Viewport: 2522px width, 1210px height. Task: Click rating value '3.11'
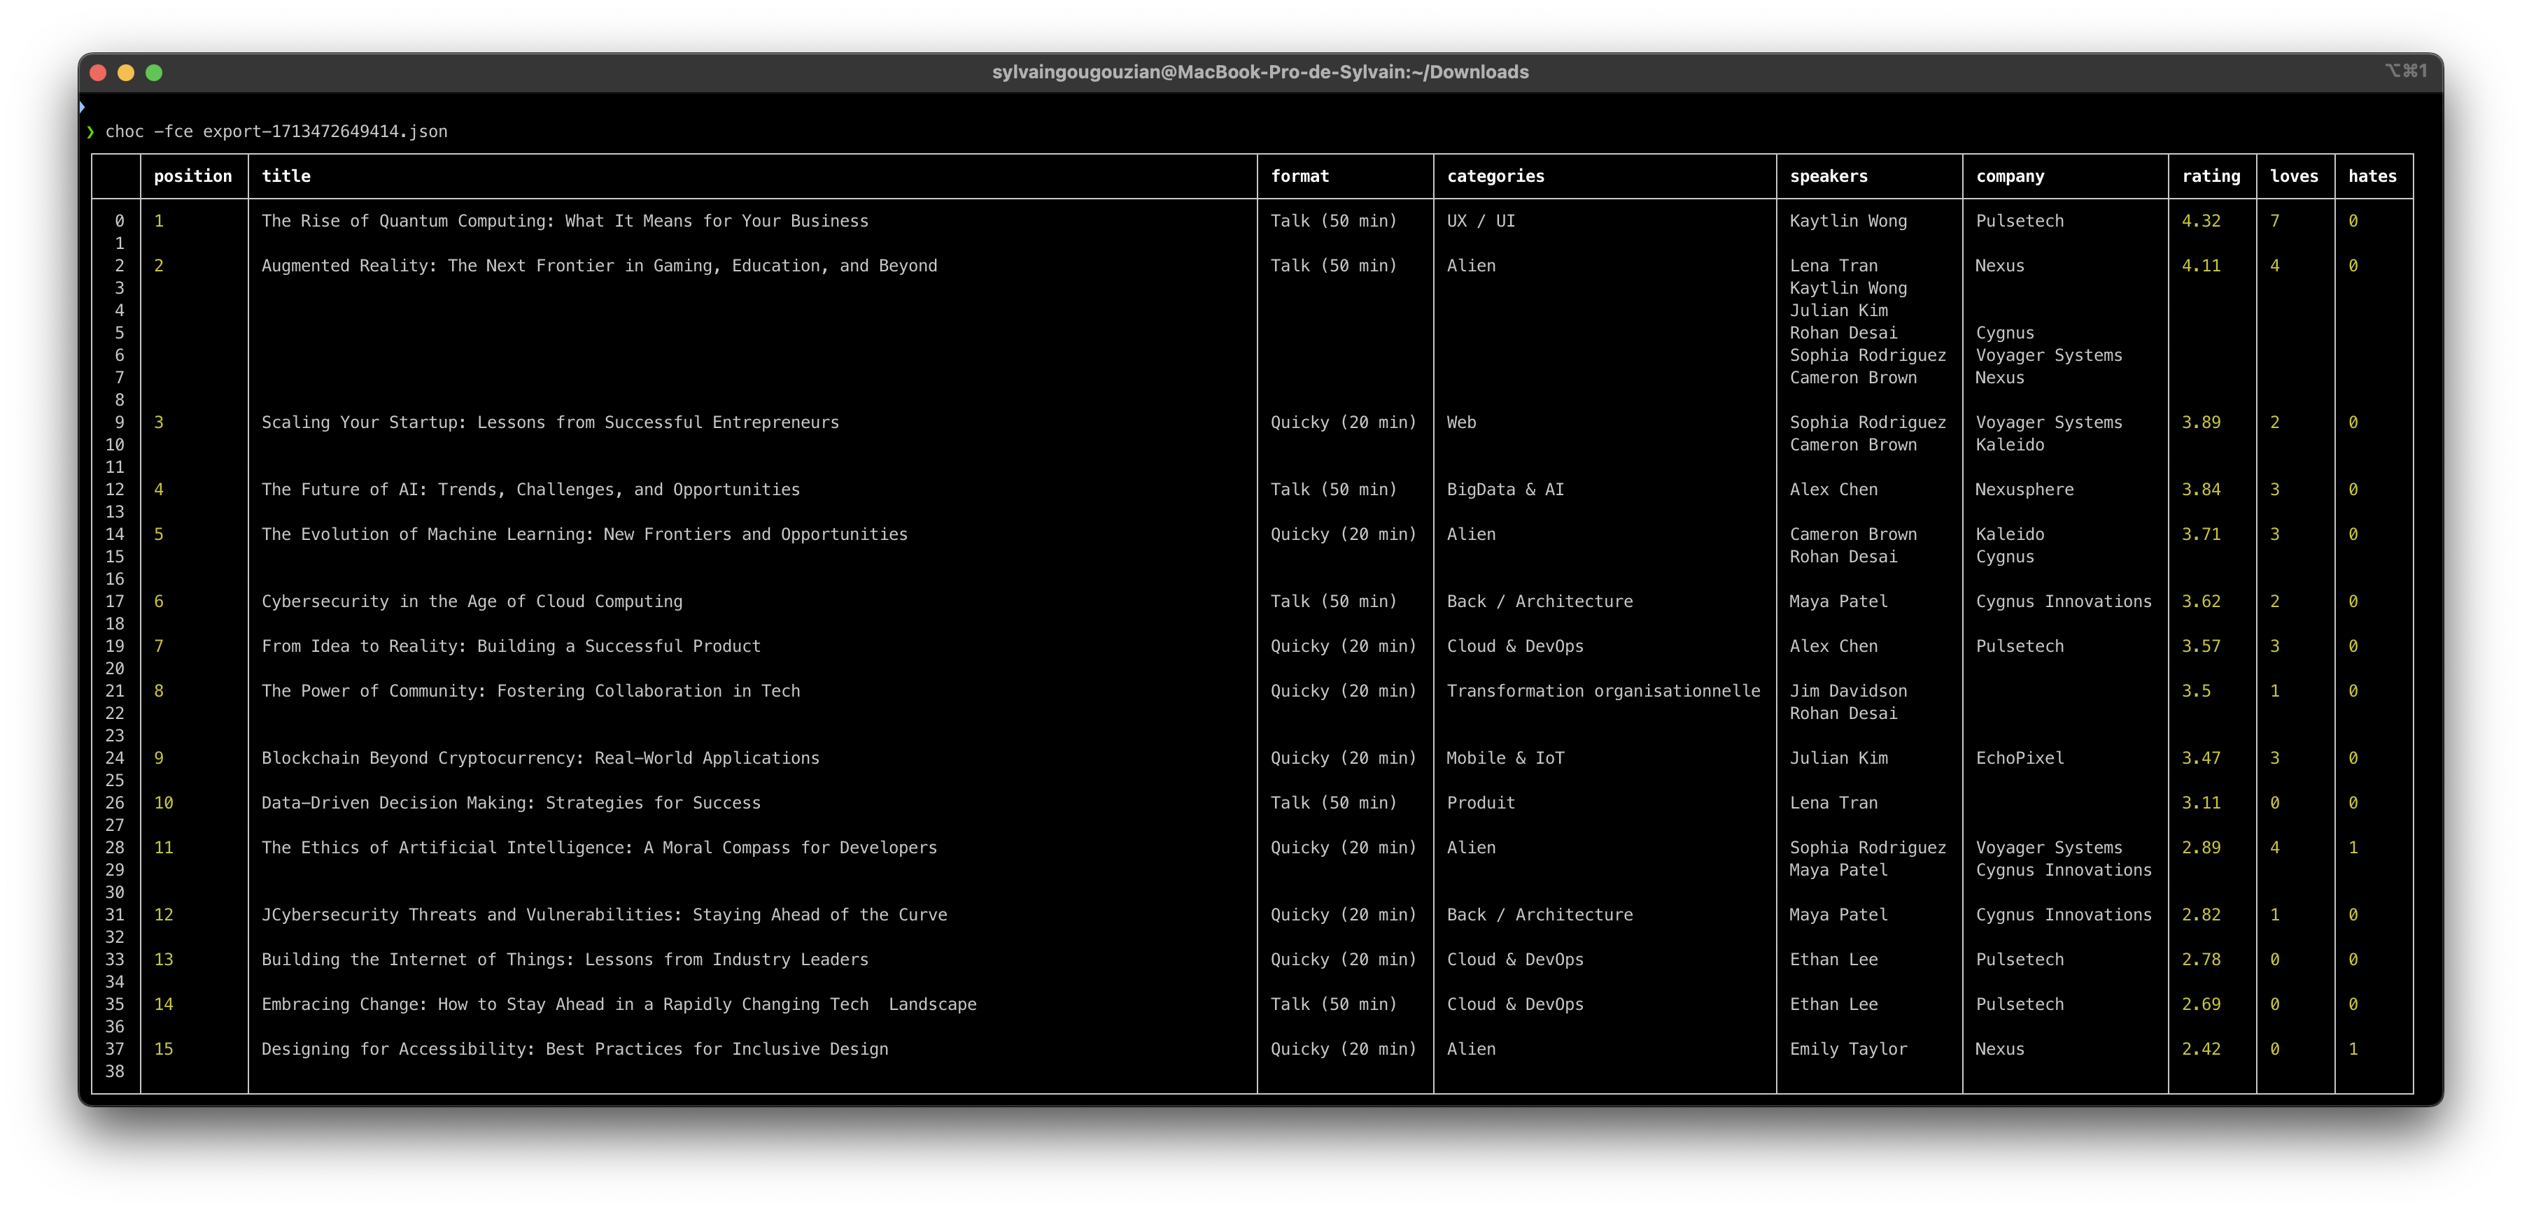tap(2201, 803)
